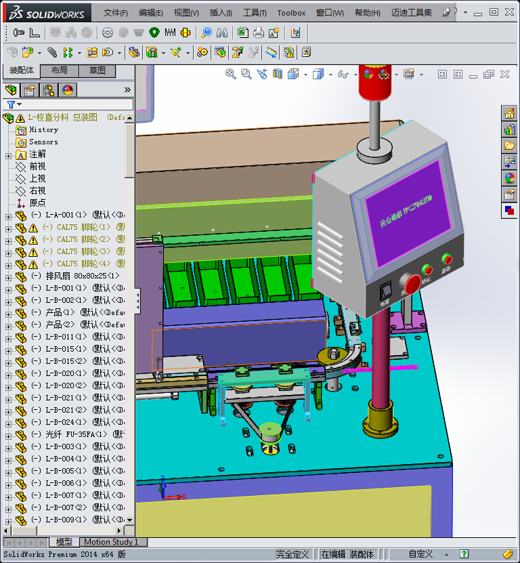Open the blue magnifier search tool
This screenshot has width=520, height=563.
pos(207,33)
